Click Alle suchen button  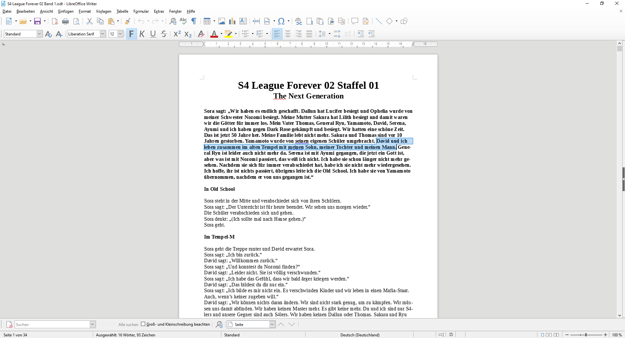[128, 324]
